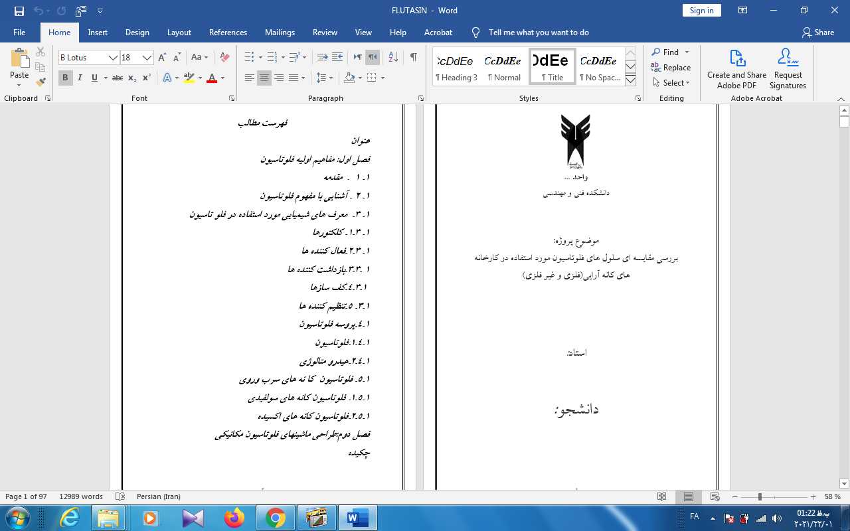Screen dimensions: 850x531
Task: Click Create and Share Adobe PDF
Action: click(x=736, y=68)
